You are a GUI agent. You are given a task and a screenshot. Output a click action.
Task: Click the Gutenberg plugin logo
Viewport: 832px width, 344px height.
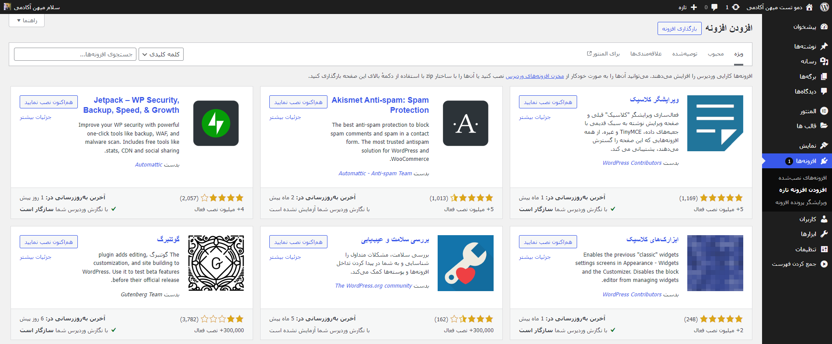[x=216, y=263]
